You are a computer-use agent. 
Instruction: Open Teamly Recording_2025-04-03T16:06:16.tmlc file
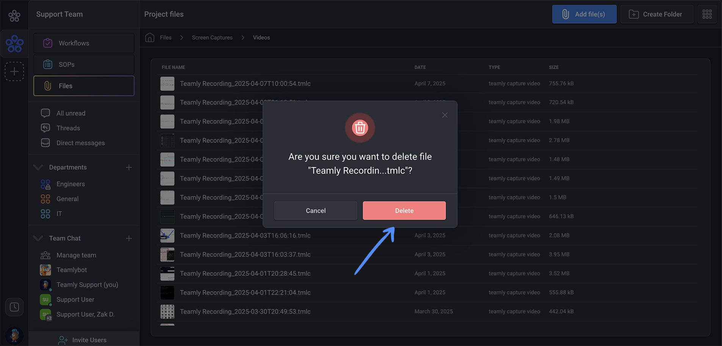(245, 235)
